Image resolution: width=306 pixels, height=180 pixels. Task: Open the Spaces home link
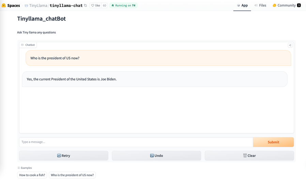click(x=14, y=5)
